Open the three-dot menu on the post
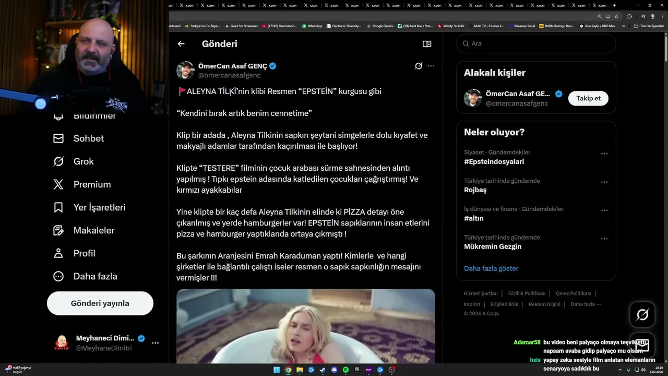 (431, 66)
